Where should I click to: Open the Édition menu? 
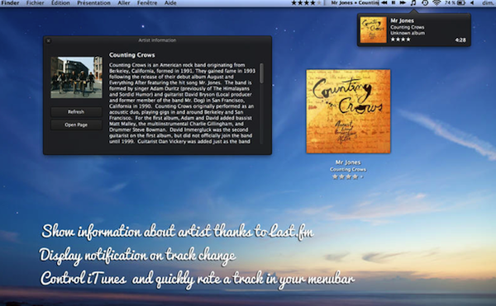click(60, 2)
